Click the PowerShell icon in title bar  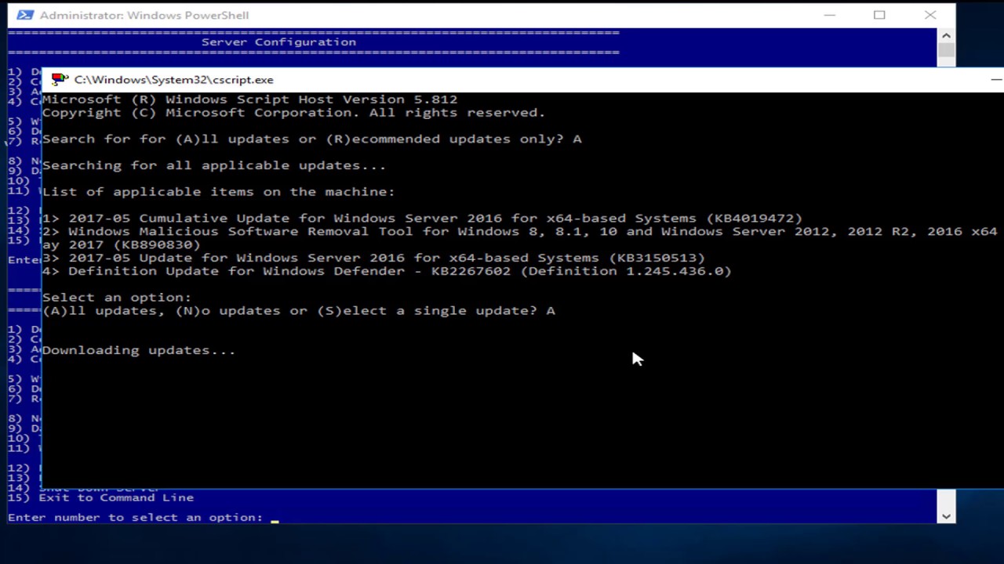[x=25, y=15]
